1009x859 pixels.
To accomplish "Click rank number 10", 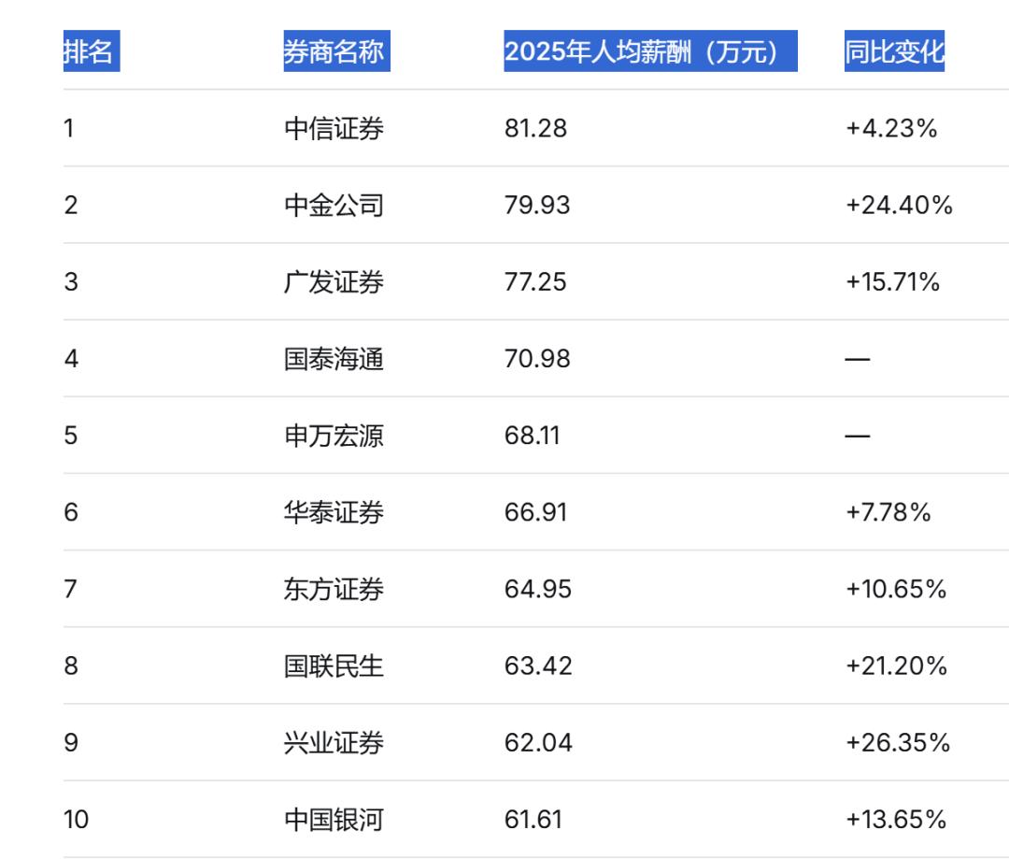I will [x=76, y=820].
